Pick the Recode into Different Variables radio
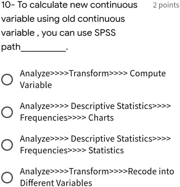The width and height of the screenshot is (180, 187). [7, 178]
